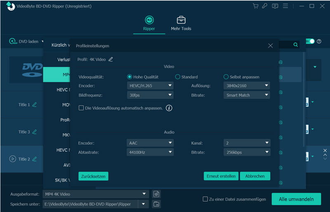The image size is (330, 212).
Task: Switch to the Ripper tab
Action: [149, 23]
